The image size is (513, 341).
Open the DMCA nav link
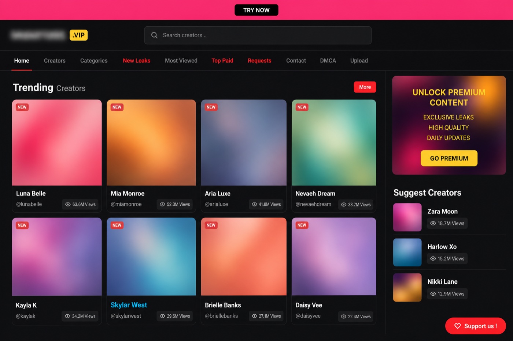point(328,61)
